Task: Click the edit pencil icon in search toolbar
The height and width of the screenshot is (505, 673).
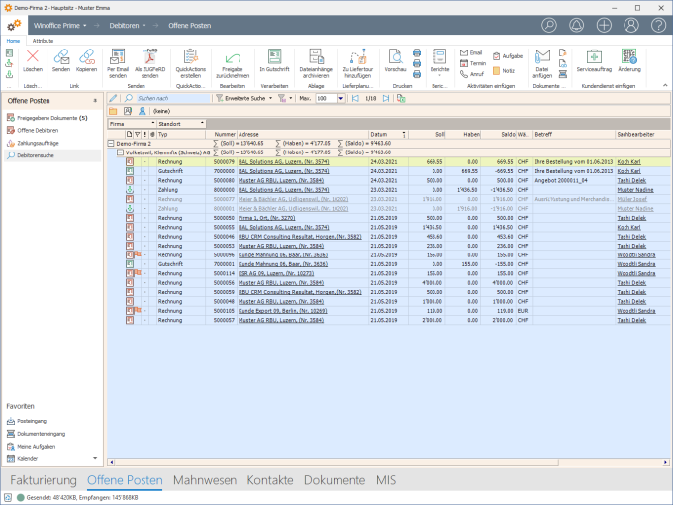Action: [113, 98]
